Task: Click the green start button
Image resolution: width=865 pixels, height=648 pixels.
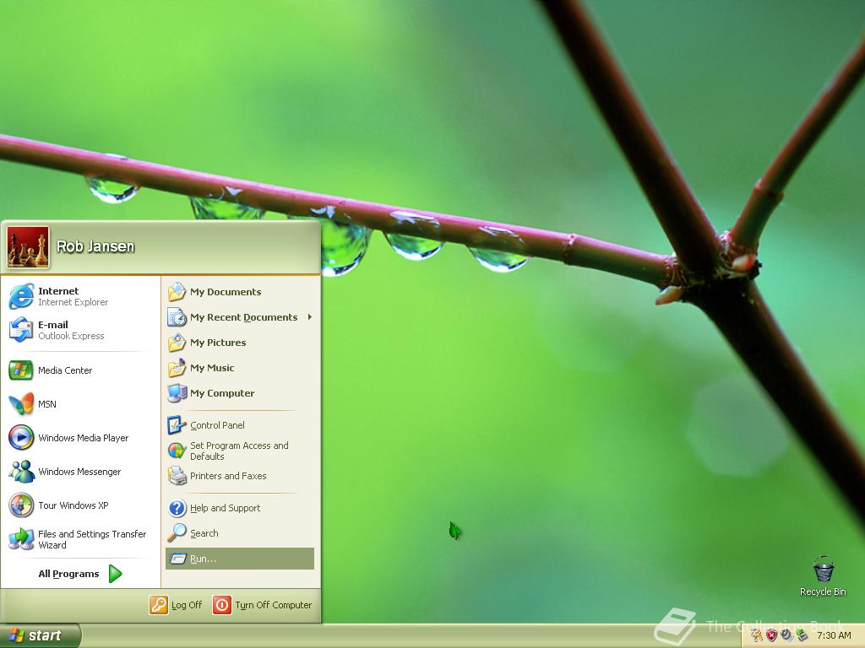Action: 40,635
